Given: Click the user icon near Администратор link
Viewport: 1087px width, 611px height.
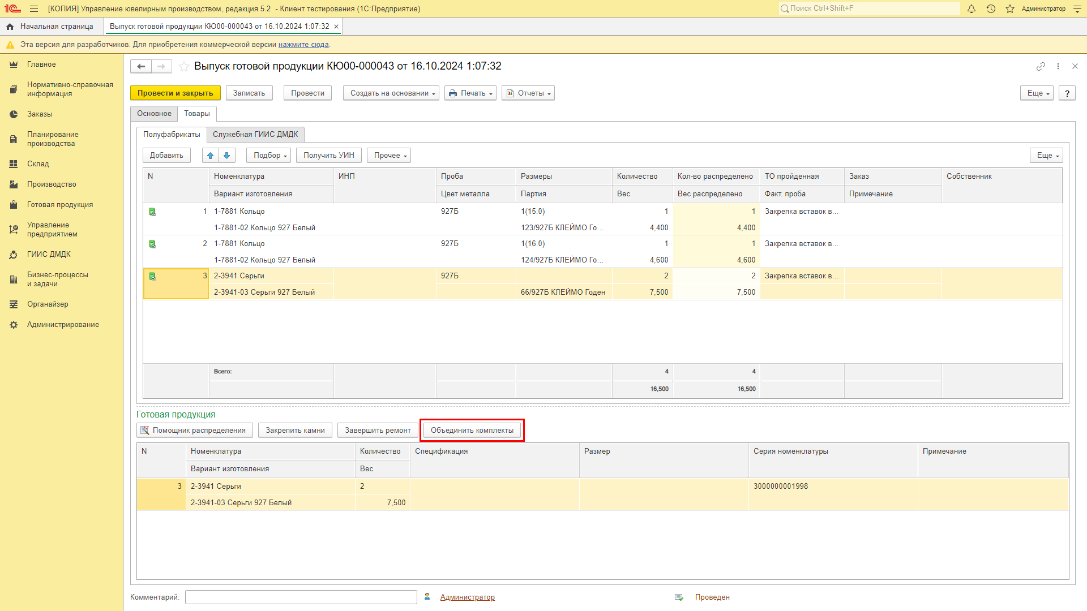Looking at the screenshot, I should point(427,597).
